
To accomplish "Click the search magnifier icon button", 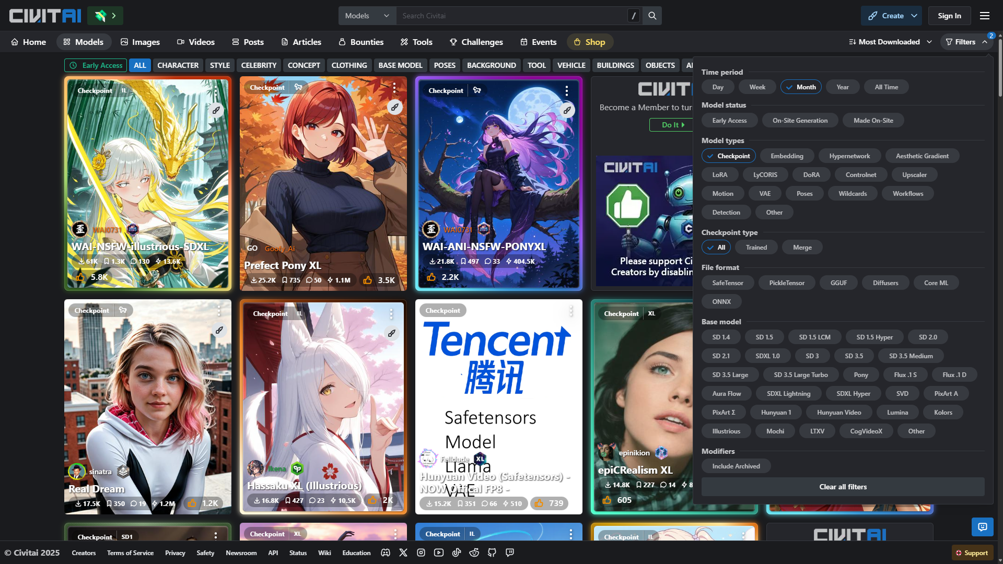I will [x=652, y=16].
